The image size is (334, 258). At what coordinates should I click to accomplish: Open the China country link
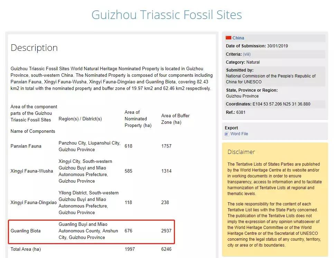click(x=238, y=38)
